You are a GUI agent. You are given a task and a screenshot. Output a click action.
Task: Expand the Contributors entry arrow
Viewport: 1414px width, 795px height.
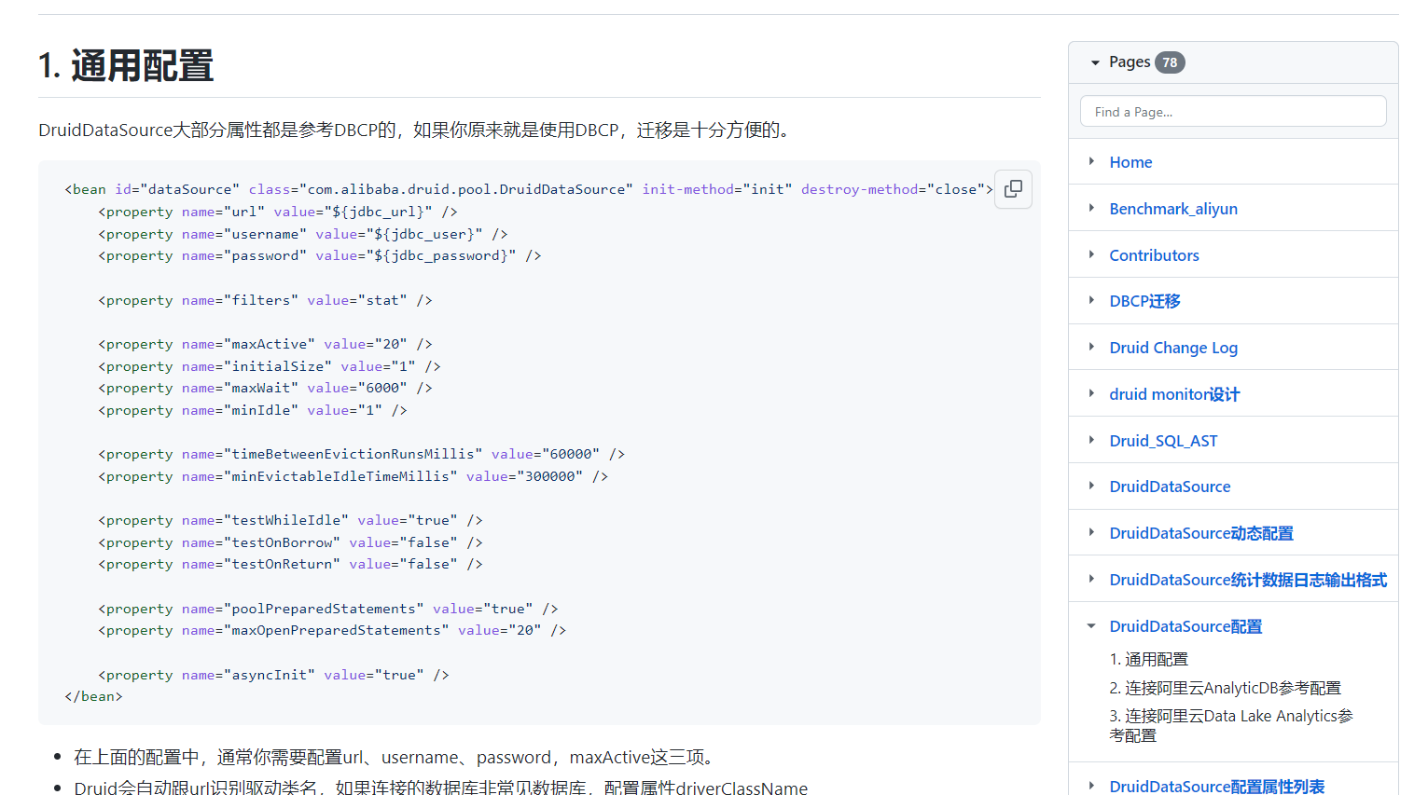pyautogui.click(x=1091, y=254)
